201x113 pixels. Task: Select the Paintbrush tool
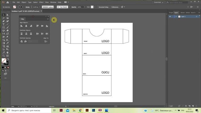coord(8,27)
